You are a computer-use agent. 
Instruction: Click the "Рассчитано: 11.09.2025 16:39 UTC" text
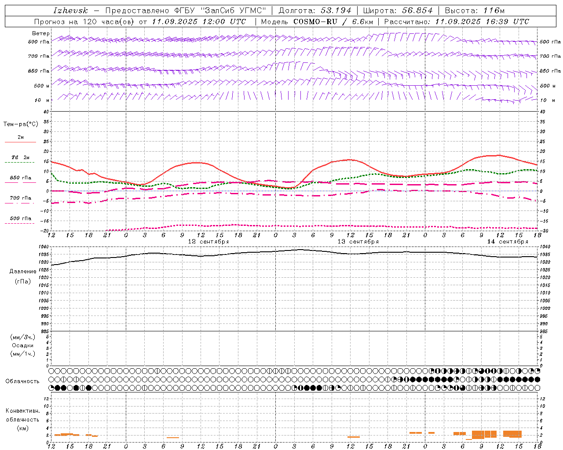457,22
